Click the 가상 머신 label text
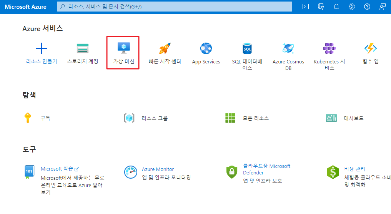391x214 pixels. tap(124, 61)
